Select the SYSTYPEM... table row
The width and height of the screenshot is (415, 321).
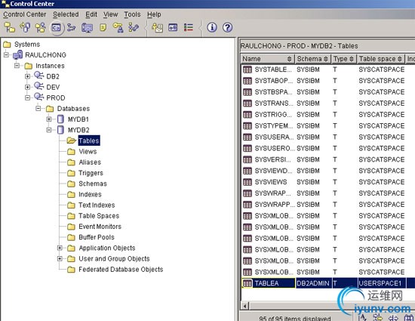[327, 126]
